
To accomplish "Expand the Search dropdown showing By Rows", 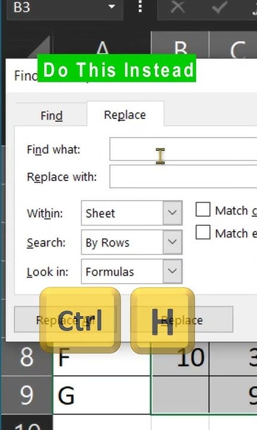I will pos(172,242).
